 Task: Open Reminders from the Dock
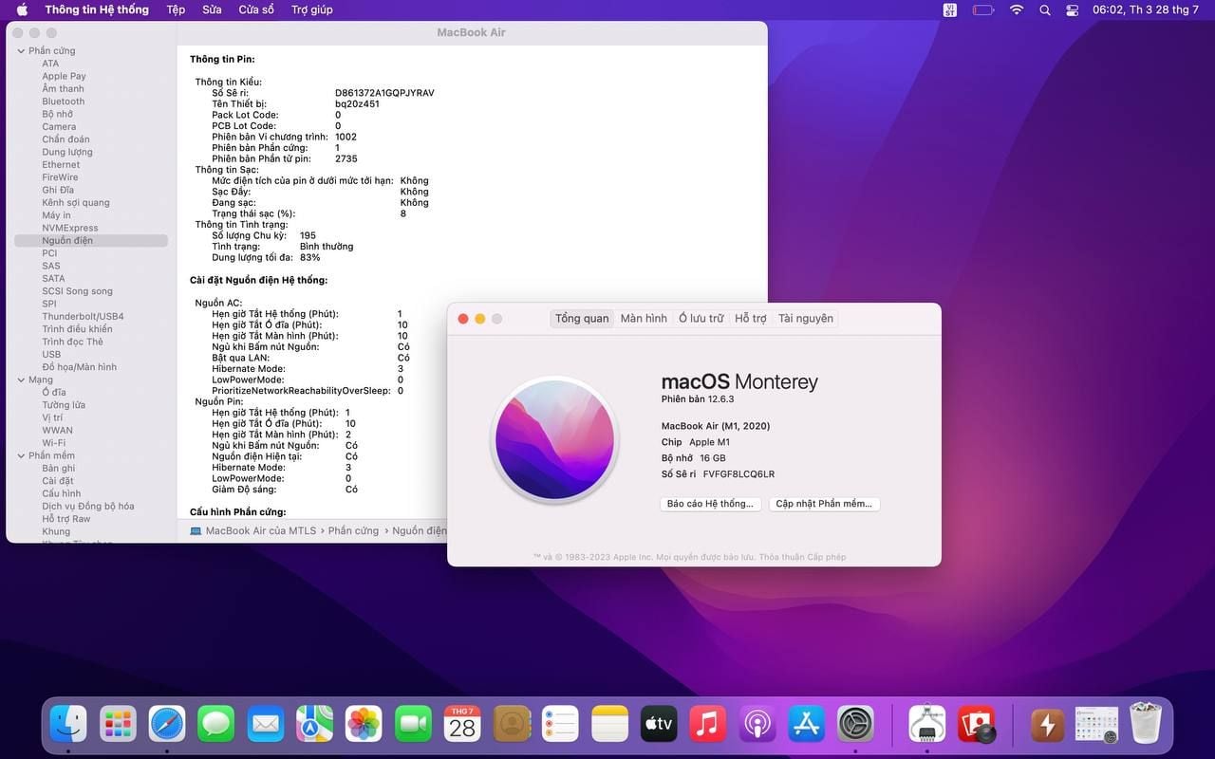point(561,725)
